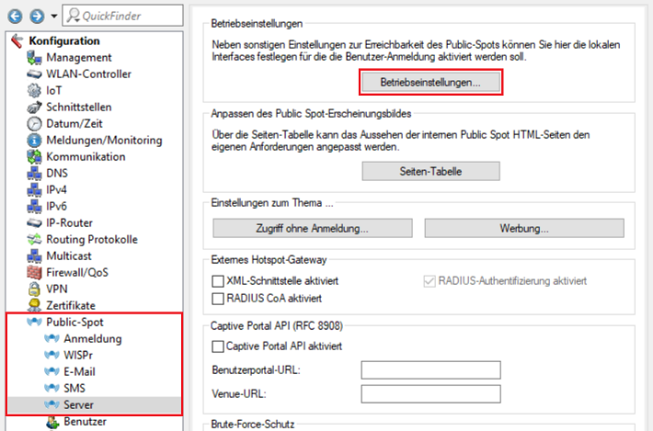653x431 pixels.
Task: Select the Zertifikate tree entry
Action: (71, 305)
